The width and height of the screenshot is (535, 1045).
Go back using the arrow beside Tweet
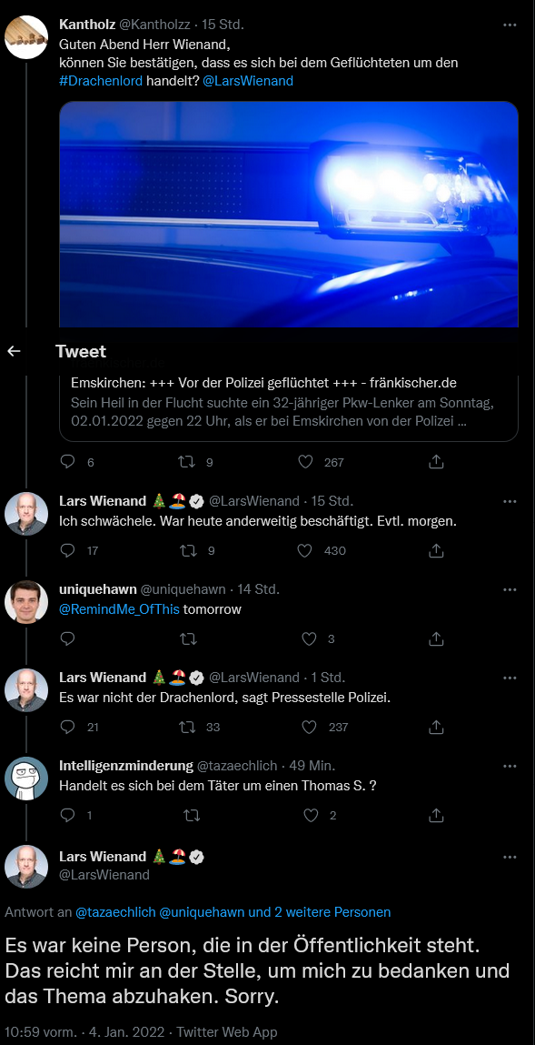click(x=14, y=351)
